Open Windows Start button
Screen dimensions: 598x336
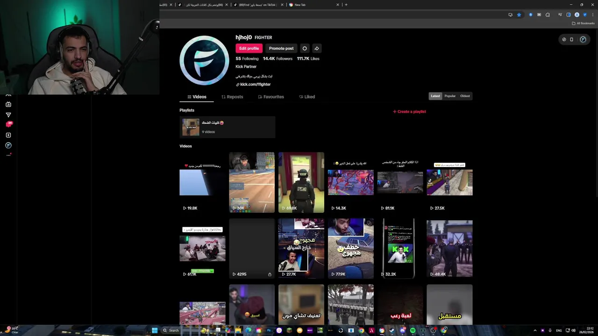point(155,330)
